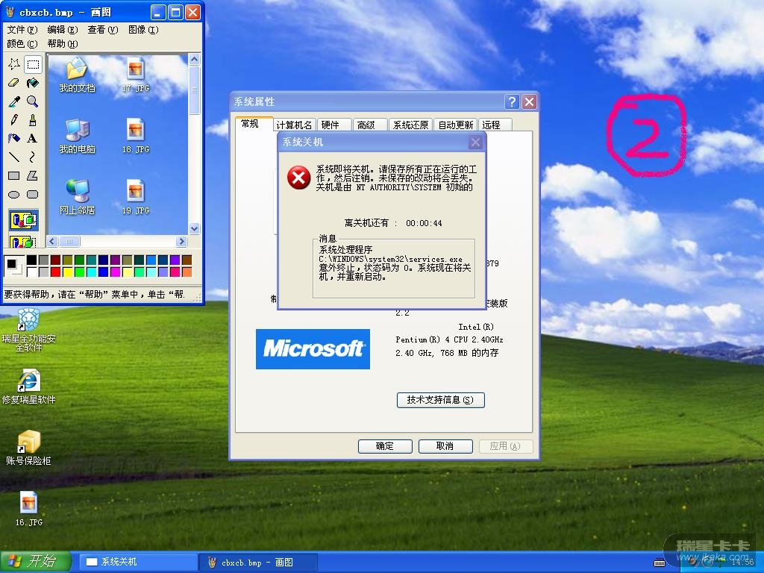
Task: Click the Paint icon in the cbxcb.bmp title bar
Action: (x=10, y=12)
